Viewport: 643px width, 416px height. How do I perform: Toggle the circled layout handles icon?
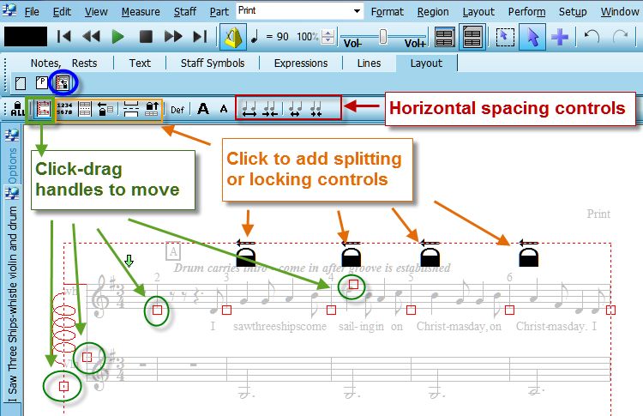tap(63, 83)
